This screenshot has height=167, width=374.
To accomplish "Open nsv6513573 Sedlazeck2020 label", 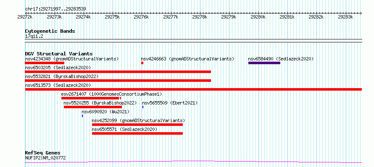I will coord(58,85).
